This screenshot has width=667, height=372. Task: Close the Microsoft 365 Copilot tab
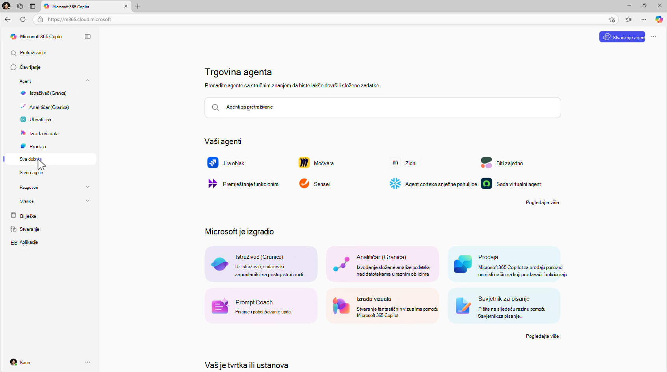tap(126, 6)
